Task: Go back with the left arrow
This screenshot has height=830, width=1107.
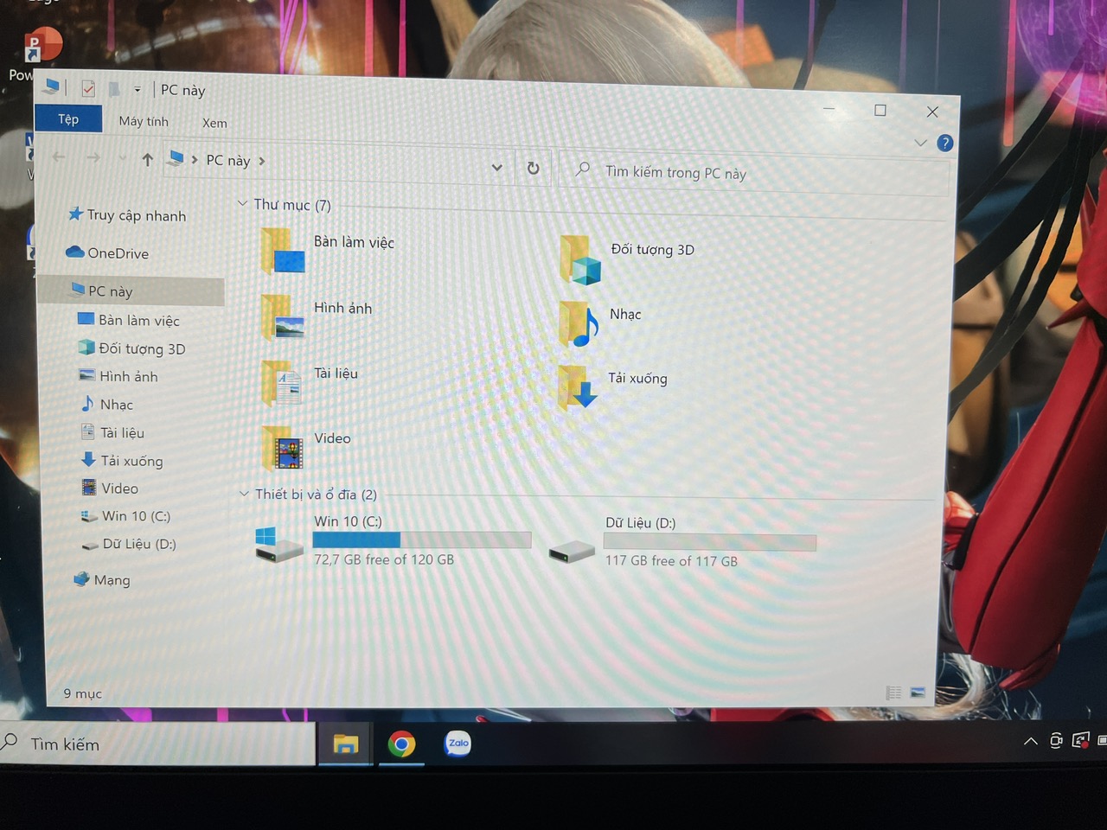Action: click(59, 156)
